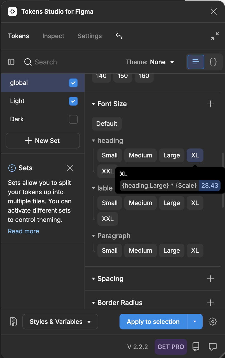Screen dimensions: 225x358
Task: Select Paragraph Medium token
Action: click(x=140, y=250)
